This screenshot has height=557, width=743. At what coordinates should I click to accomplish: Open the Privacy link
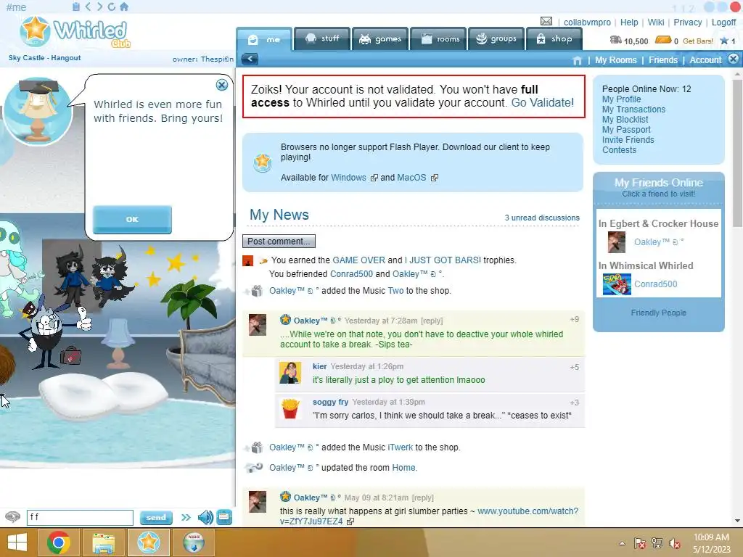click(688, 22)
